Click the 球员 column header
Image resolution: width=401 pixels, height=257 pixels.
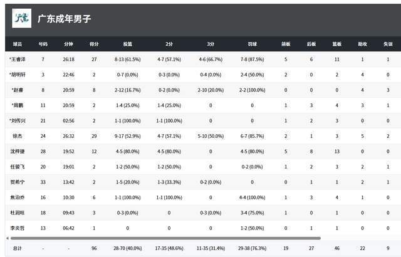(x=18, y=45)
